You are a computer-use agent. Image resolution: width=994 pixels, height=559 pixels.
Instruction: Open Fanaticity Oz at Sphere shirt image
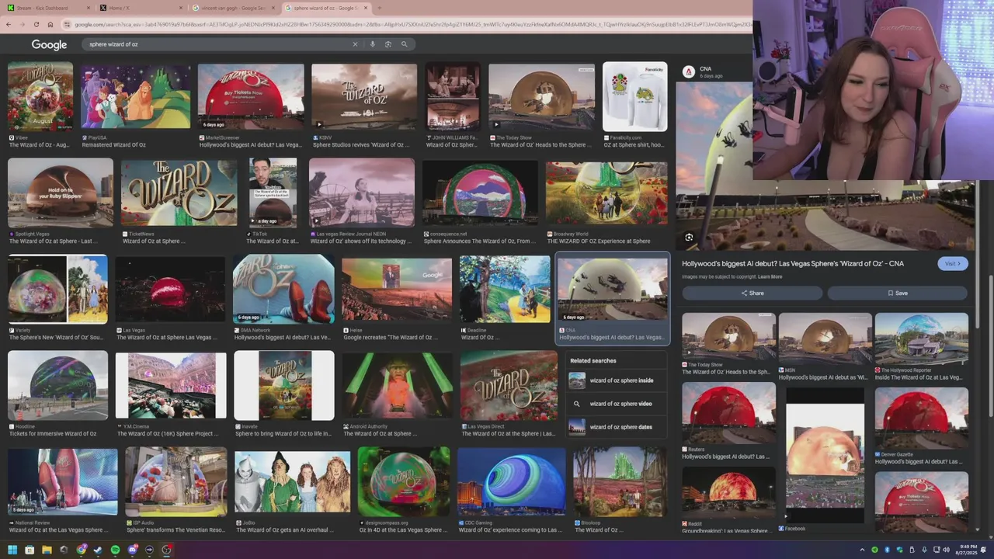coord(634,97)
